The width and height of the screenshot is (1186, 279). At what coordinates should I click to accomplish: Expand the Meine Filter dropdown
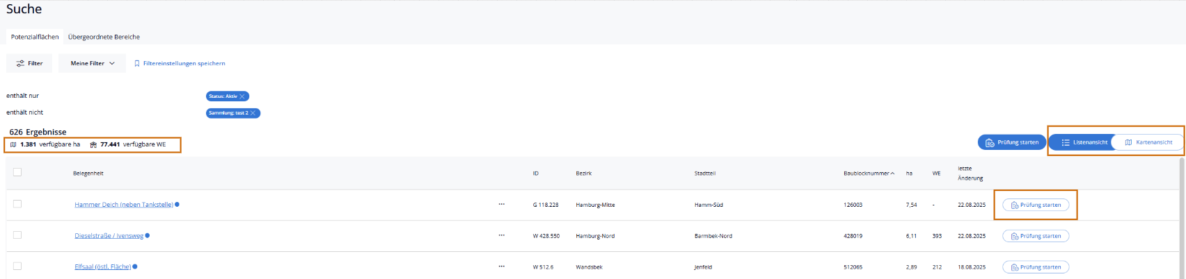tap(92, 63)
